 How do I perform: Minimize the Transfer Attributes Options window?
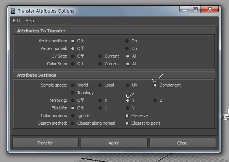185,10
